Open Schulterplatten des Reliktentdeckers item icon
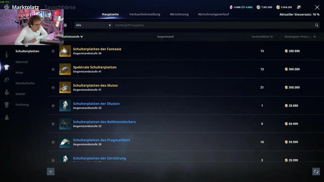 65,124
